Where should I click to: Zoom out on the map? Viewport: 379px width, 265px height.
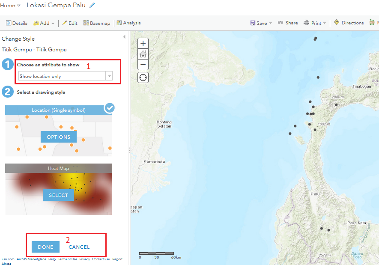pos(143,65)
